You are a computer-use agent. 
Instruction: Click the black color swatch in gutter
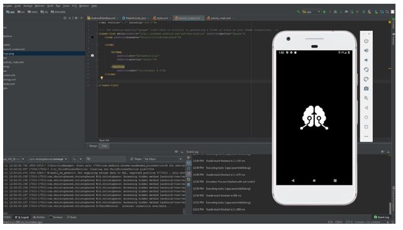[92, 38]
